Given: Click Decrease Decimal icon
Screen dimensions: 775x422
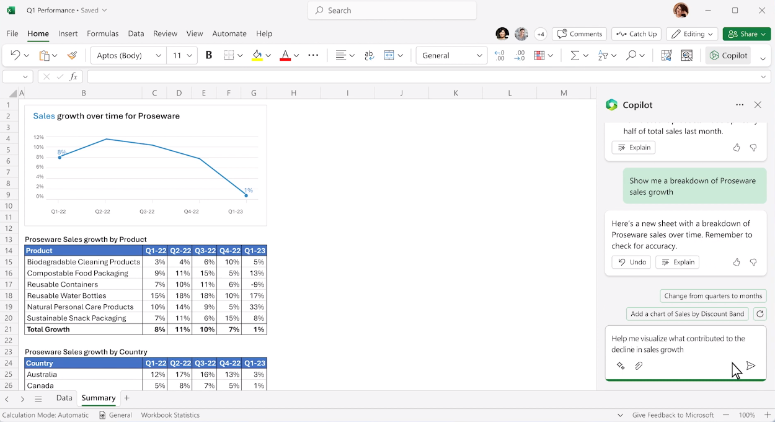Looking at the screenshot, I should point(500,55).
